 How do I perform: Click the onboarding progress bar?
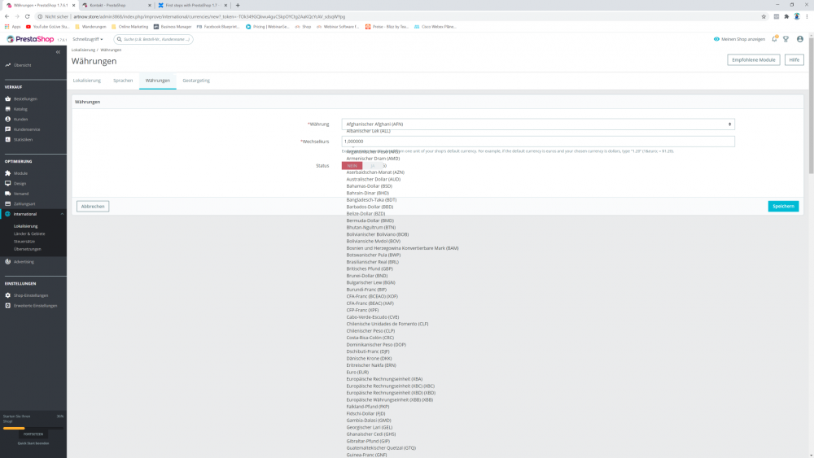(x=33, y=428)
